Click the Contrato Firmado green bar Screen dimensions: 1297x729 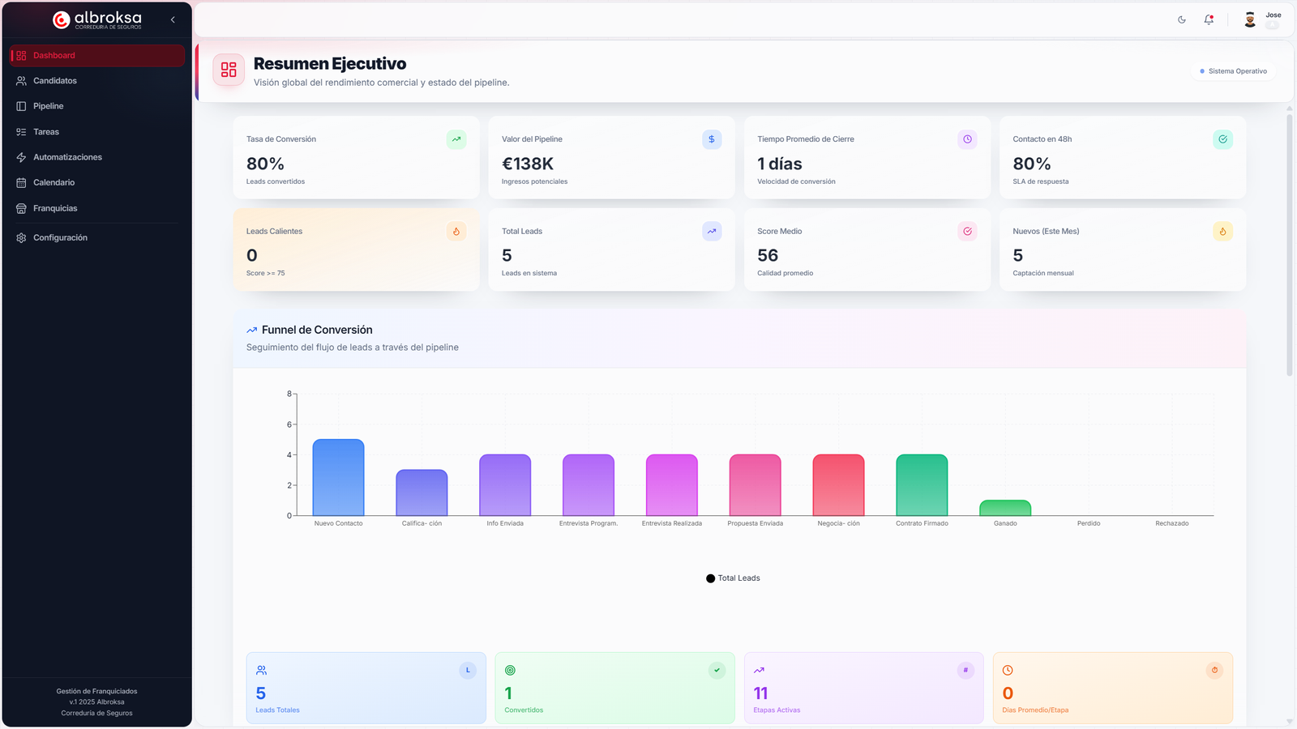(x=922, y=485)
